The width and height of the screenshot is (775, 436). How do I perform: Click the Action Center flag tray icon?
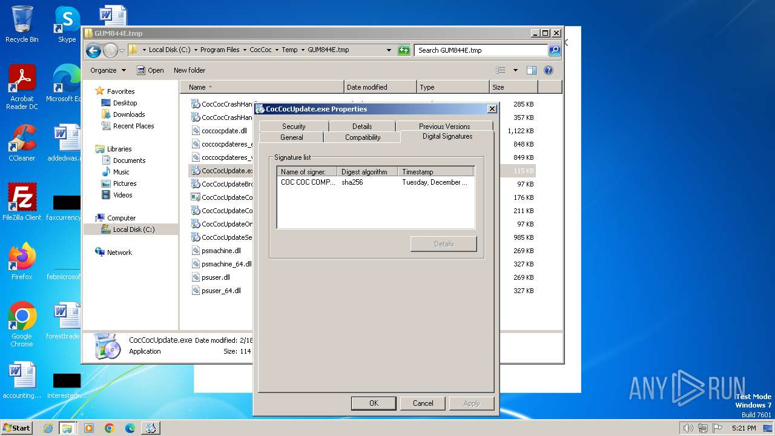(x=717, y=428)
